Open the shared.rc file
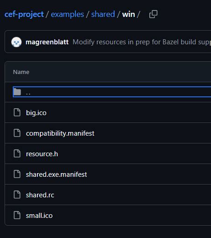The height and width of the screenshot is (238, 211). coord(40,195)
